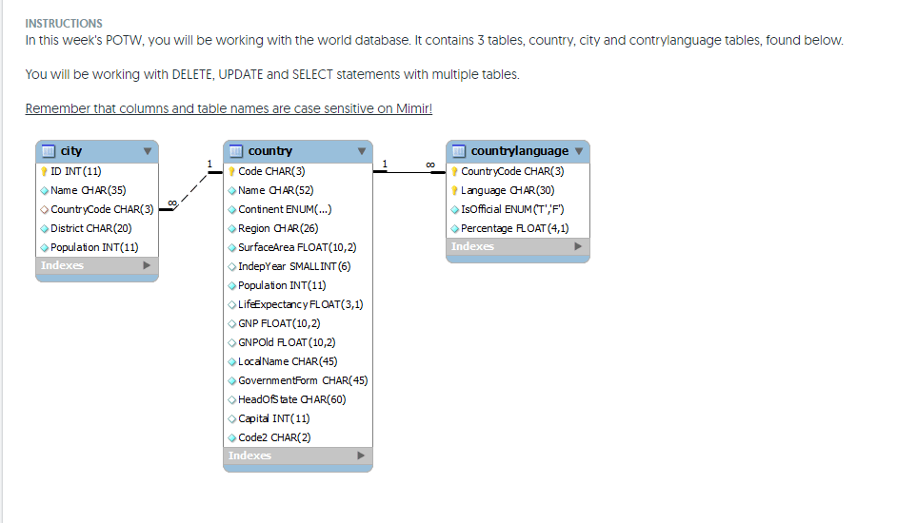Click diamond icon beside Code2 CHAR(2)

(231, 437)
